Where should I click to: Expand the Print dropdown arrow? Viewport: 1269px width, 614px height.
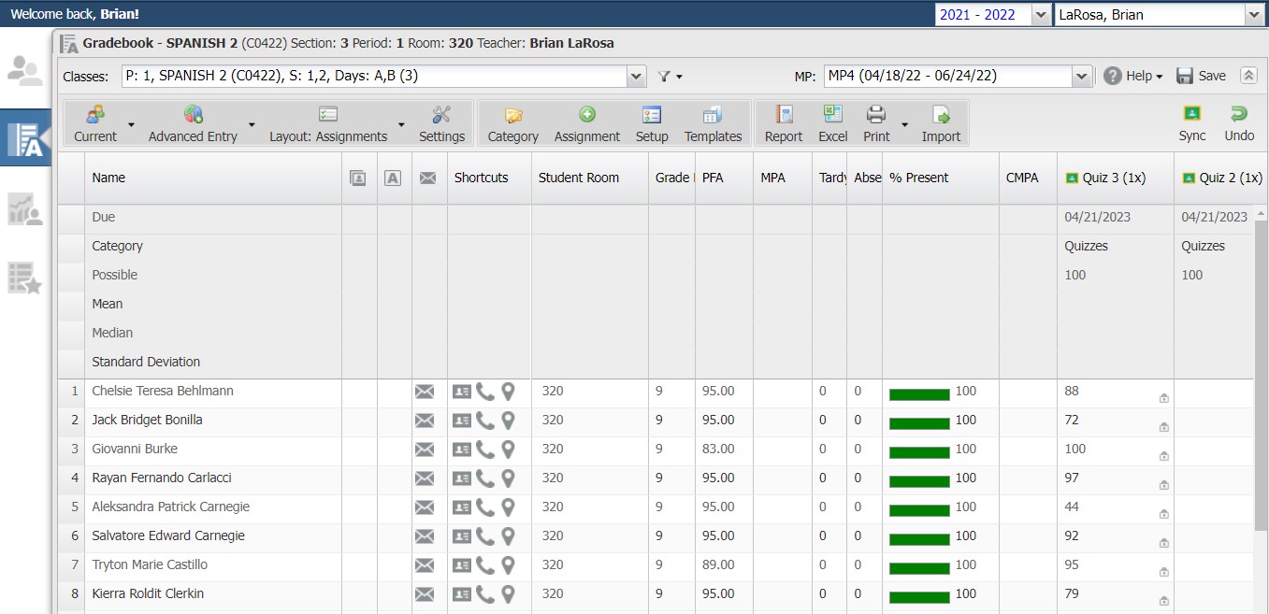tap(904, 124)
